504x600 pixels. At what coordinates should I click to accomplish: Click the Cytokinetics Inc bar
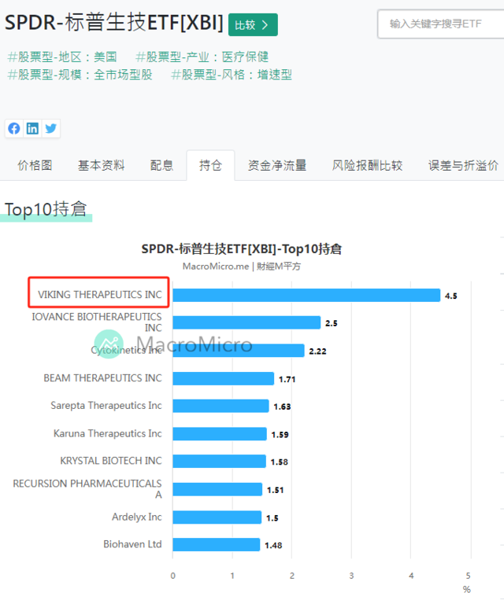coord(239,351)
